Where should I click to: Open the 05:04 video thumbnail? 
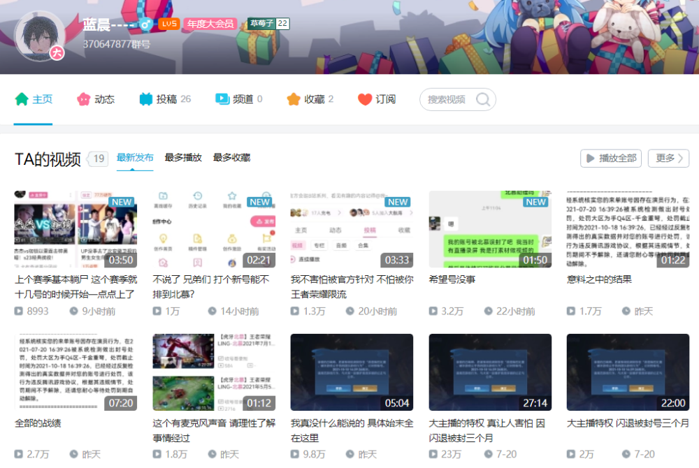point(352,372)
